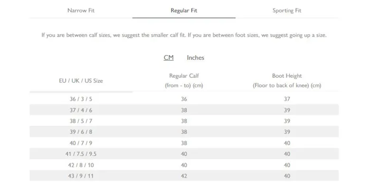
Task: Click boot height 37 in first row
Action: (x=287, y=99)
